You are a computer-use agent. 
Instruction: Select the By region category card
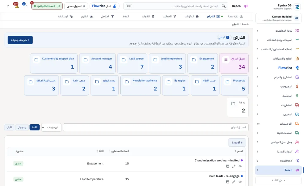click(175, 85)
